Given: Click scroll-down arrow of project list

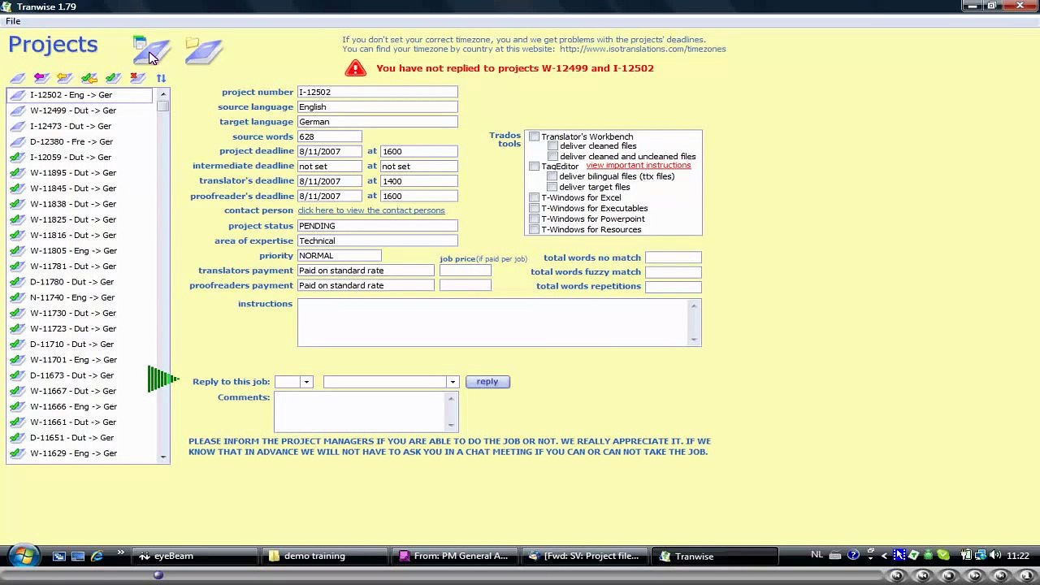Looking at the screenshot, I should click(x=163, y=457).
